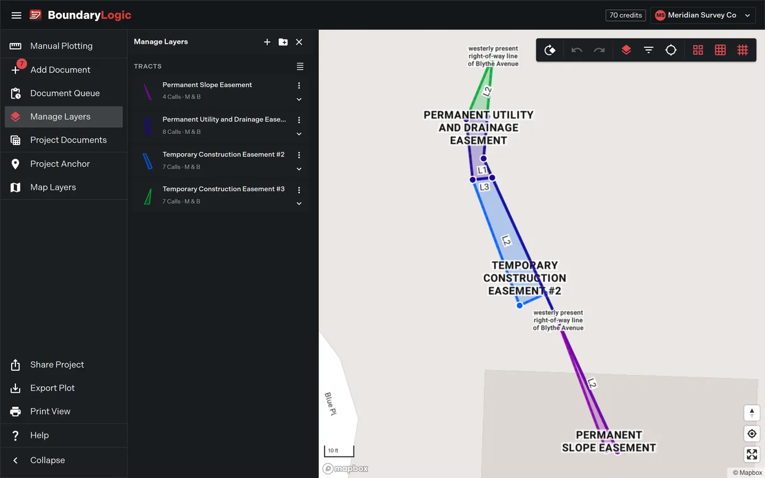
Task: Click the layers icon in the map toolbar
Action: (626, 50)
